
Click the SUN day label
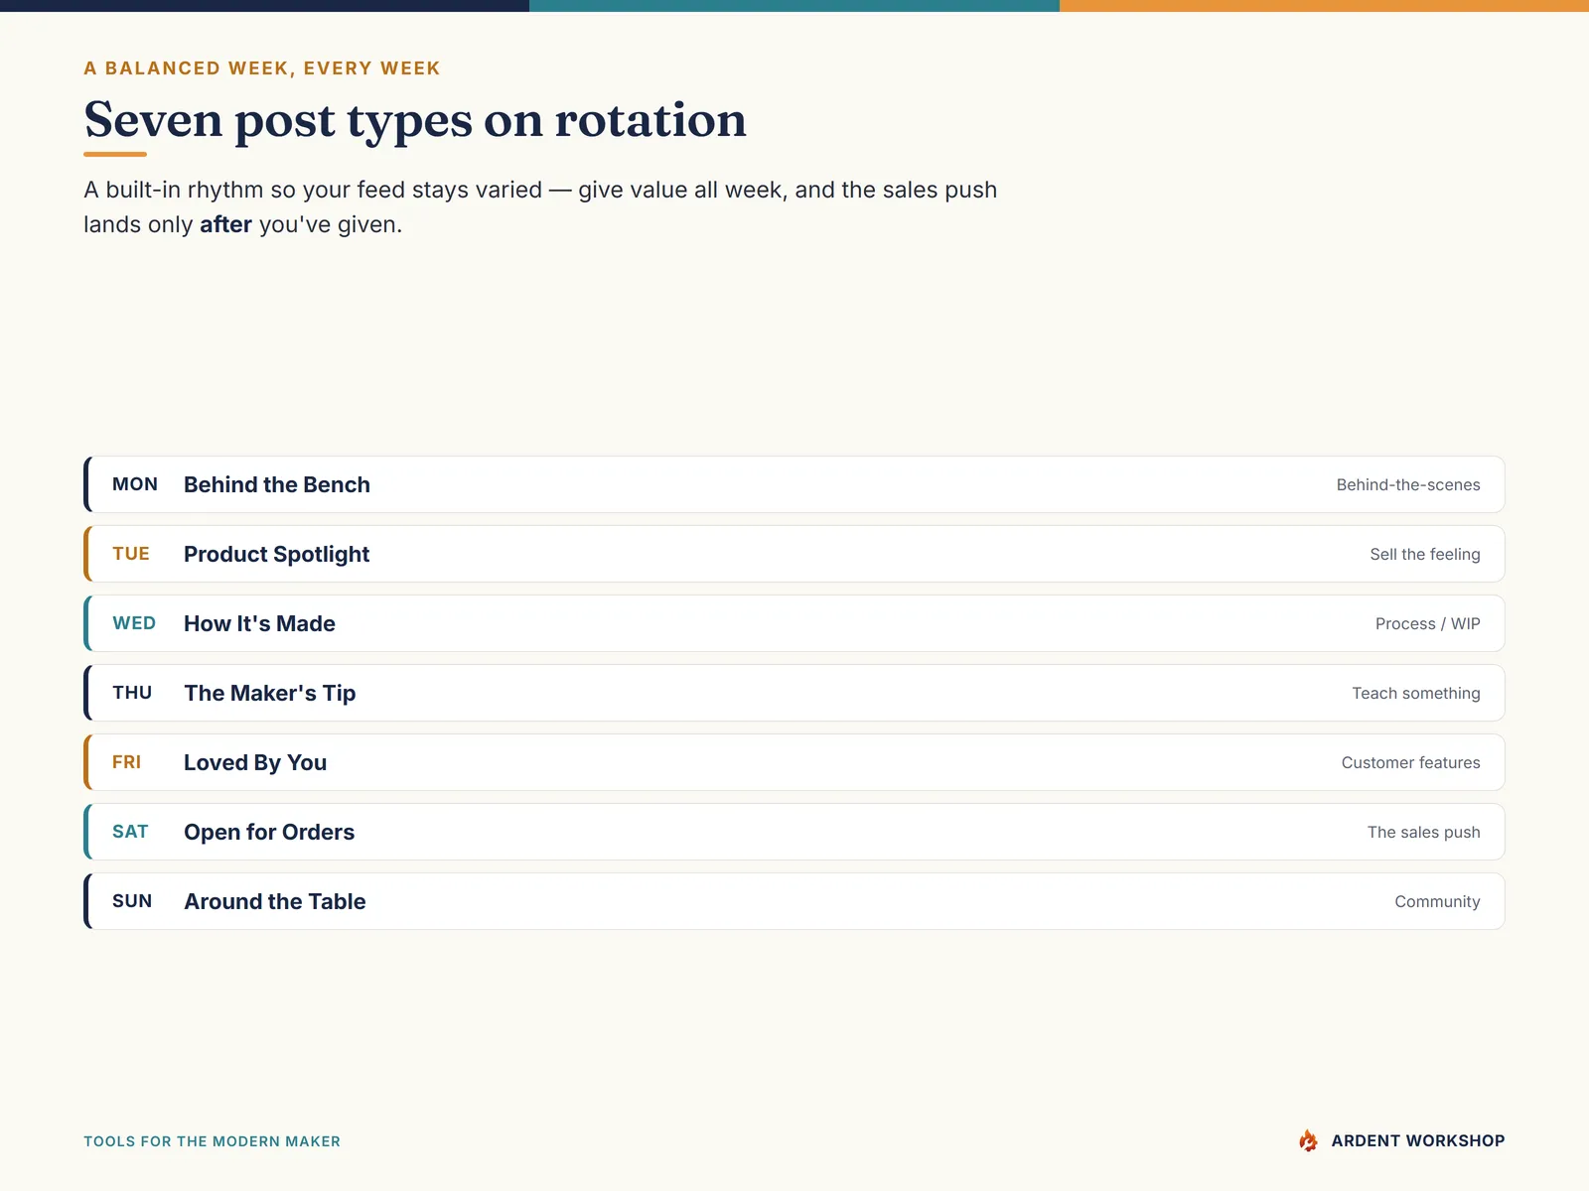132,901
